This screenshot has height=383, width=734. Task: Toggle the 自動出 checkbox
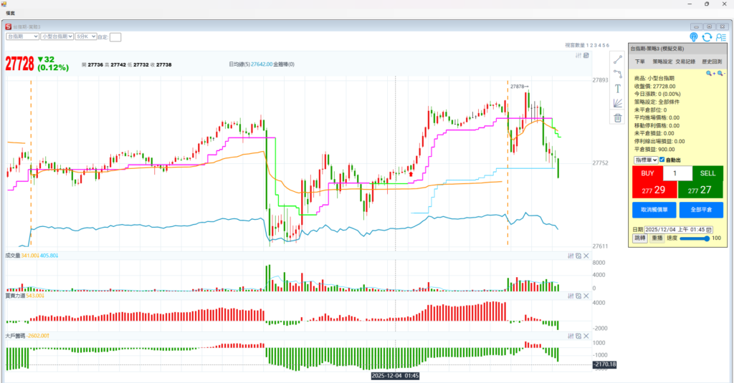pyautogui.click(x=662, y=160)
